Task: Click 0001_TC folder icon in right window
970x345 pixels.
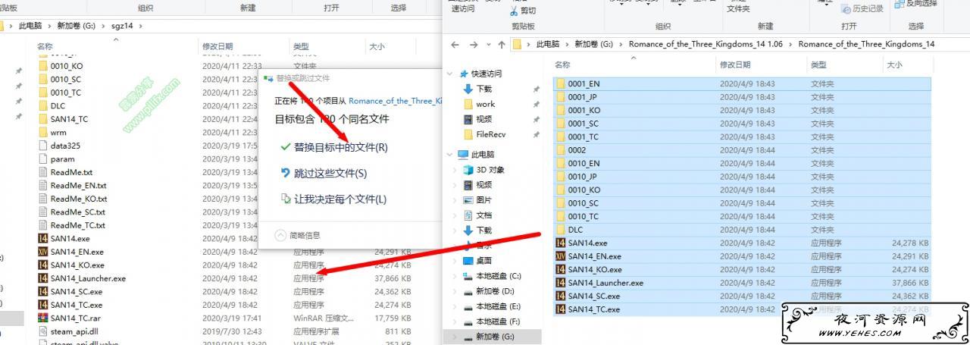Action: point(561,136)
